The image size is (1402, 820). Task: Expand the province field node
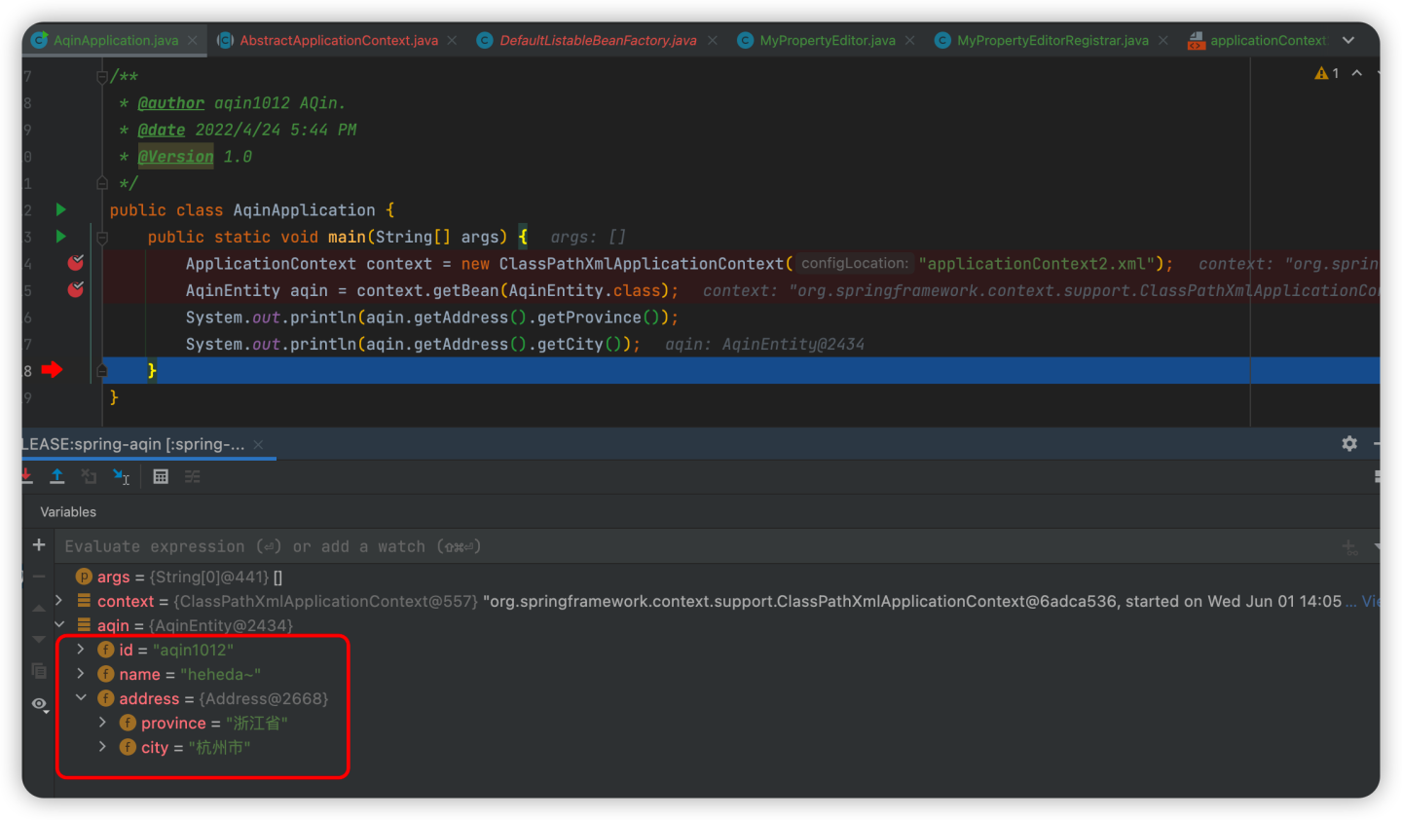pos(102,723)
